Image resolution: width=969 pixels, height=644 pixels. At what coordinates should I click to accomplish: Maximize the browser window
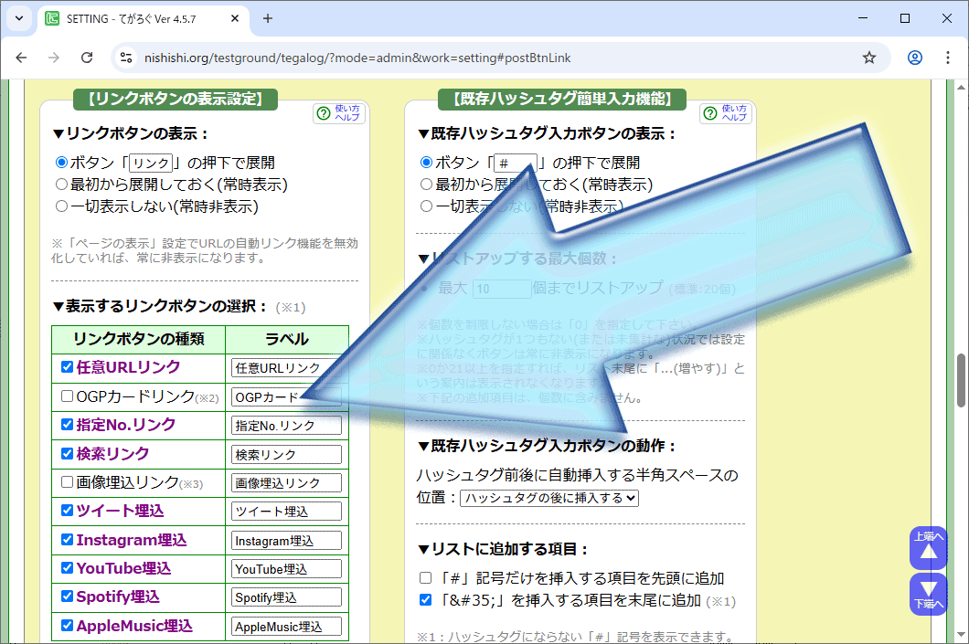click(x=905, y=18)
